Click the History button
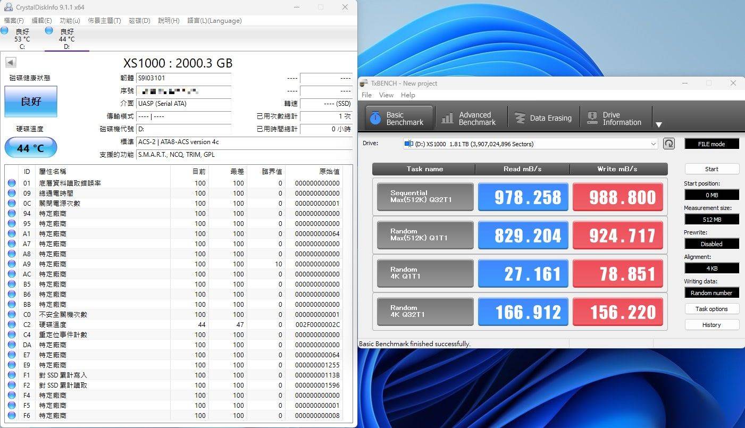The width and height of the screenshot is (745, 428). coord(711,325)
